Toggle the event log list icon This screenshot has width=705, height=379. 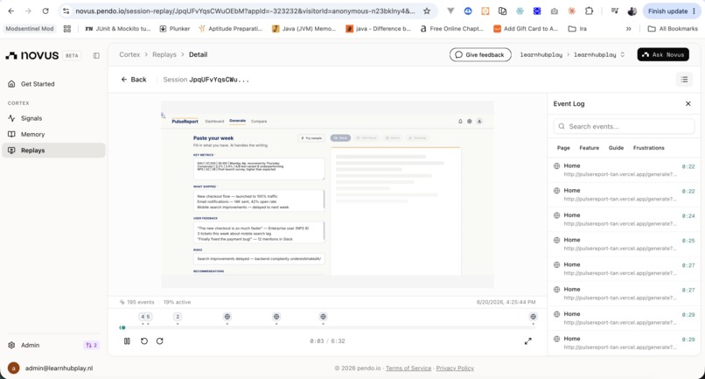pos(684,80)
